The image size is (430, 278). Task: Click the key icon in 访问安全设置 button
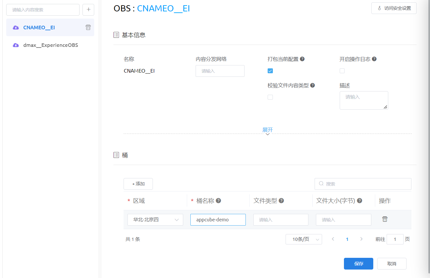pos(379,8)
